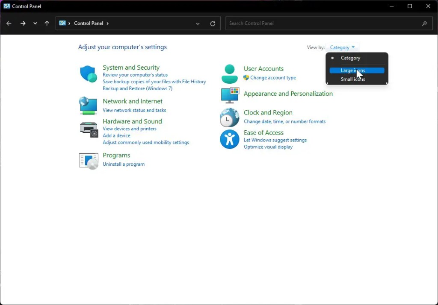Open the Programs category icon
This screenshot has height=305, width=438.
89,161
